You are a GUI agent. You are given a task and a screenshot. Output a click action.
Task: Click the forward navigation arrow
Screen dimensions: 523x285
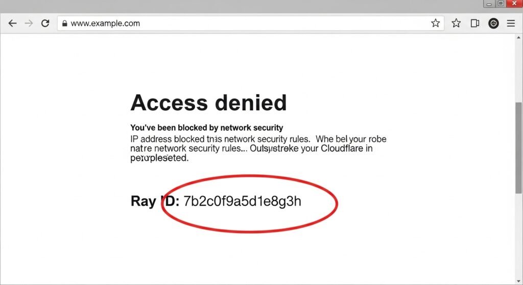[x=29, y=23]
